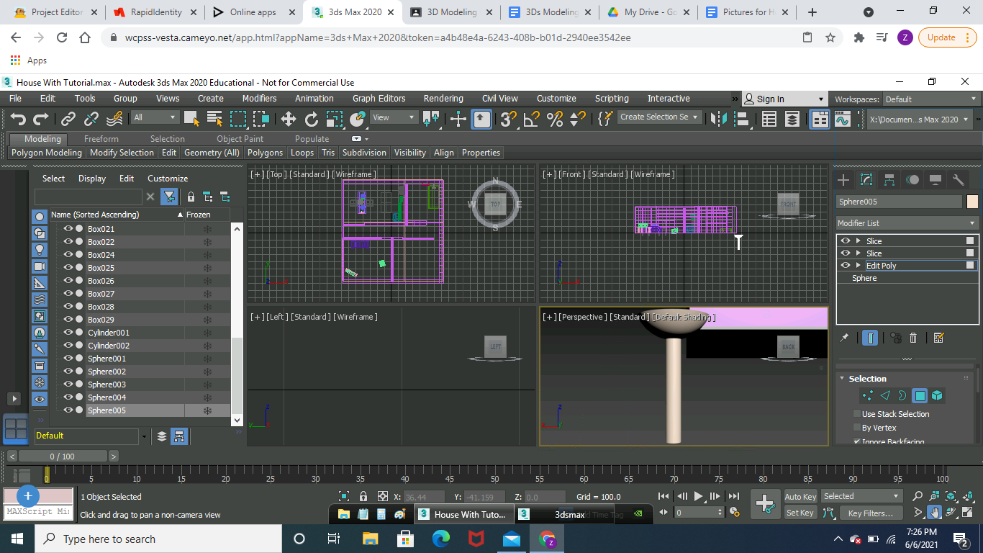
Task: Switch to the Hierarchy command panel icon
Action: [889, 180]
